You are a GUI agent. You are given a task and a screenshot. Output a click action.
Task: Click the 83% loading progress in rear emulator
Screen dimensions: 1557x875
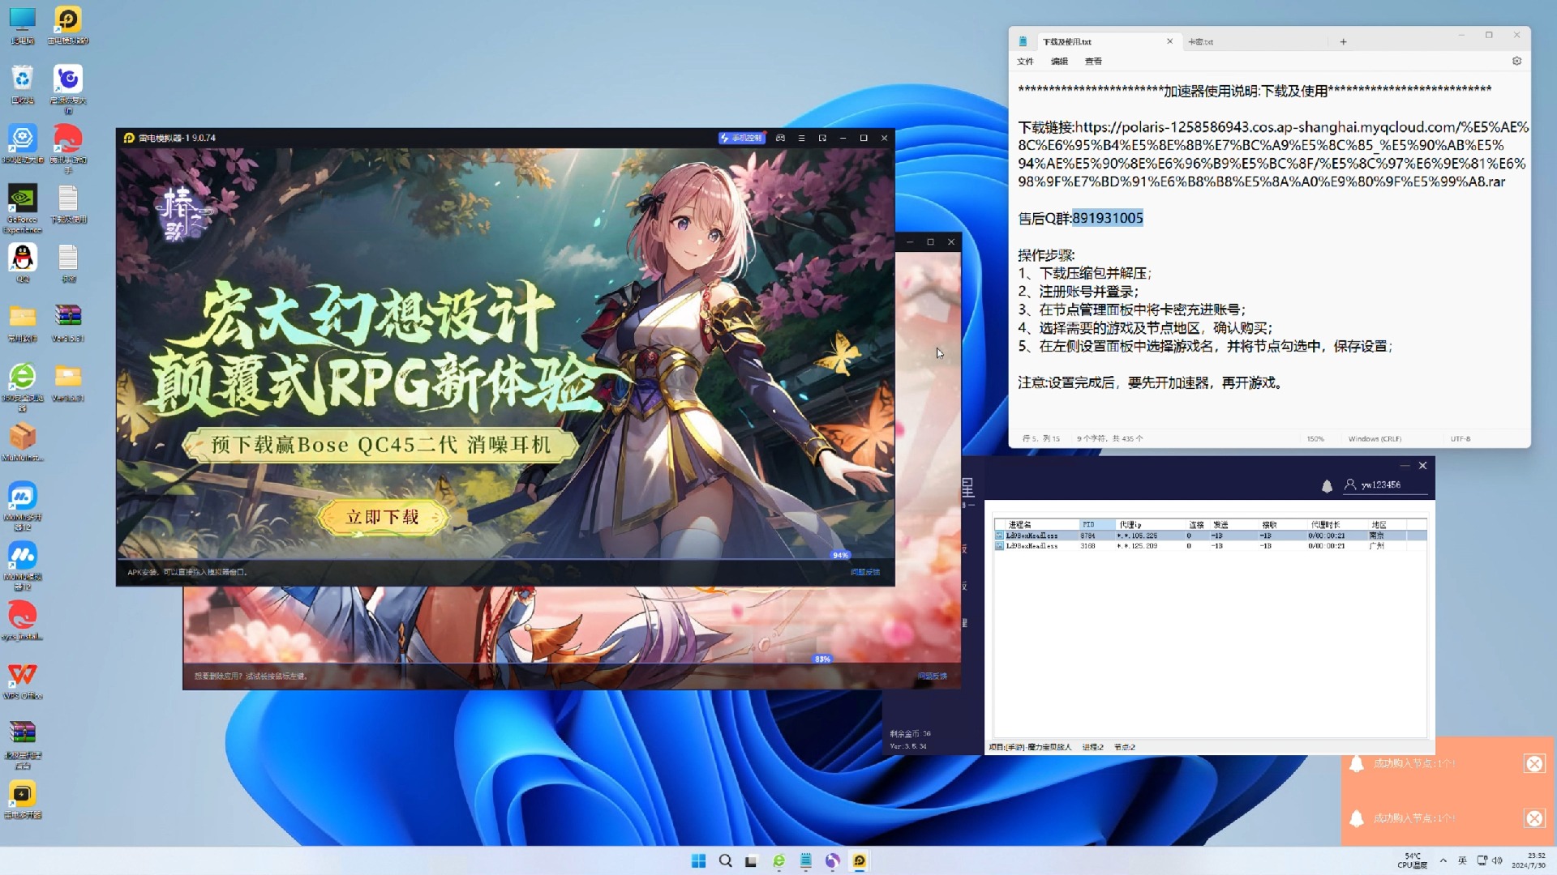coord(822,659)
